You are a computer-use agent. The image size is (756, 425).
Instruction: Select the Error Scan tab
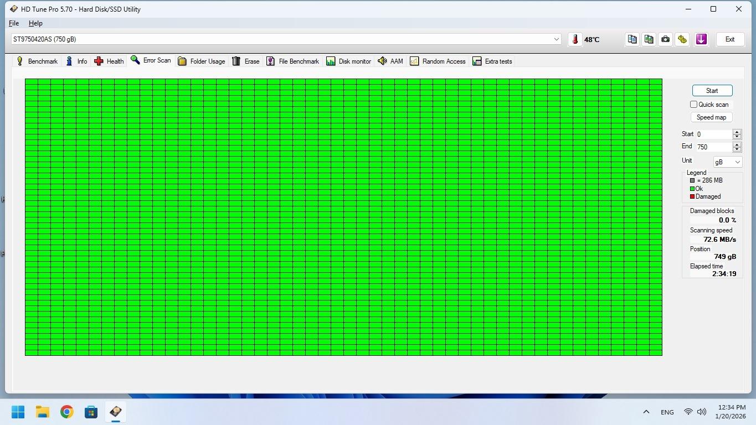point(151,60)
